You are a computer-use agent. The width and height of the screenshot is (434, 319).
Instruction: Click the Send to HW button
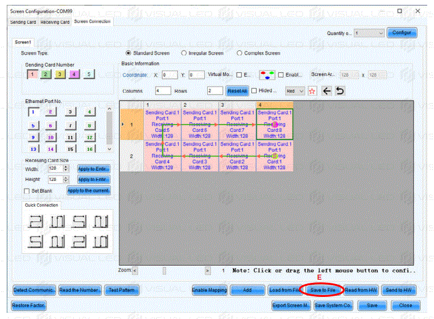point(398,290)
